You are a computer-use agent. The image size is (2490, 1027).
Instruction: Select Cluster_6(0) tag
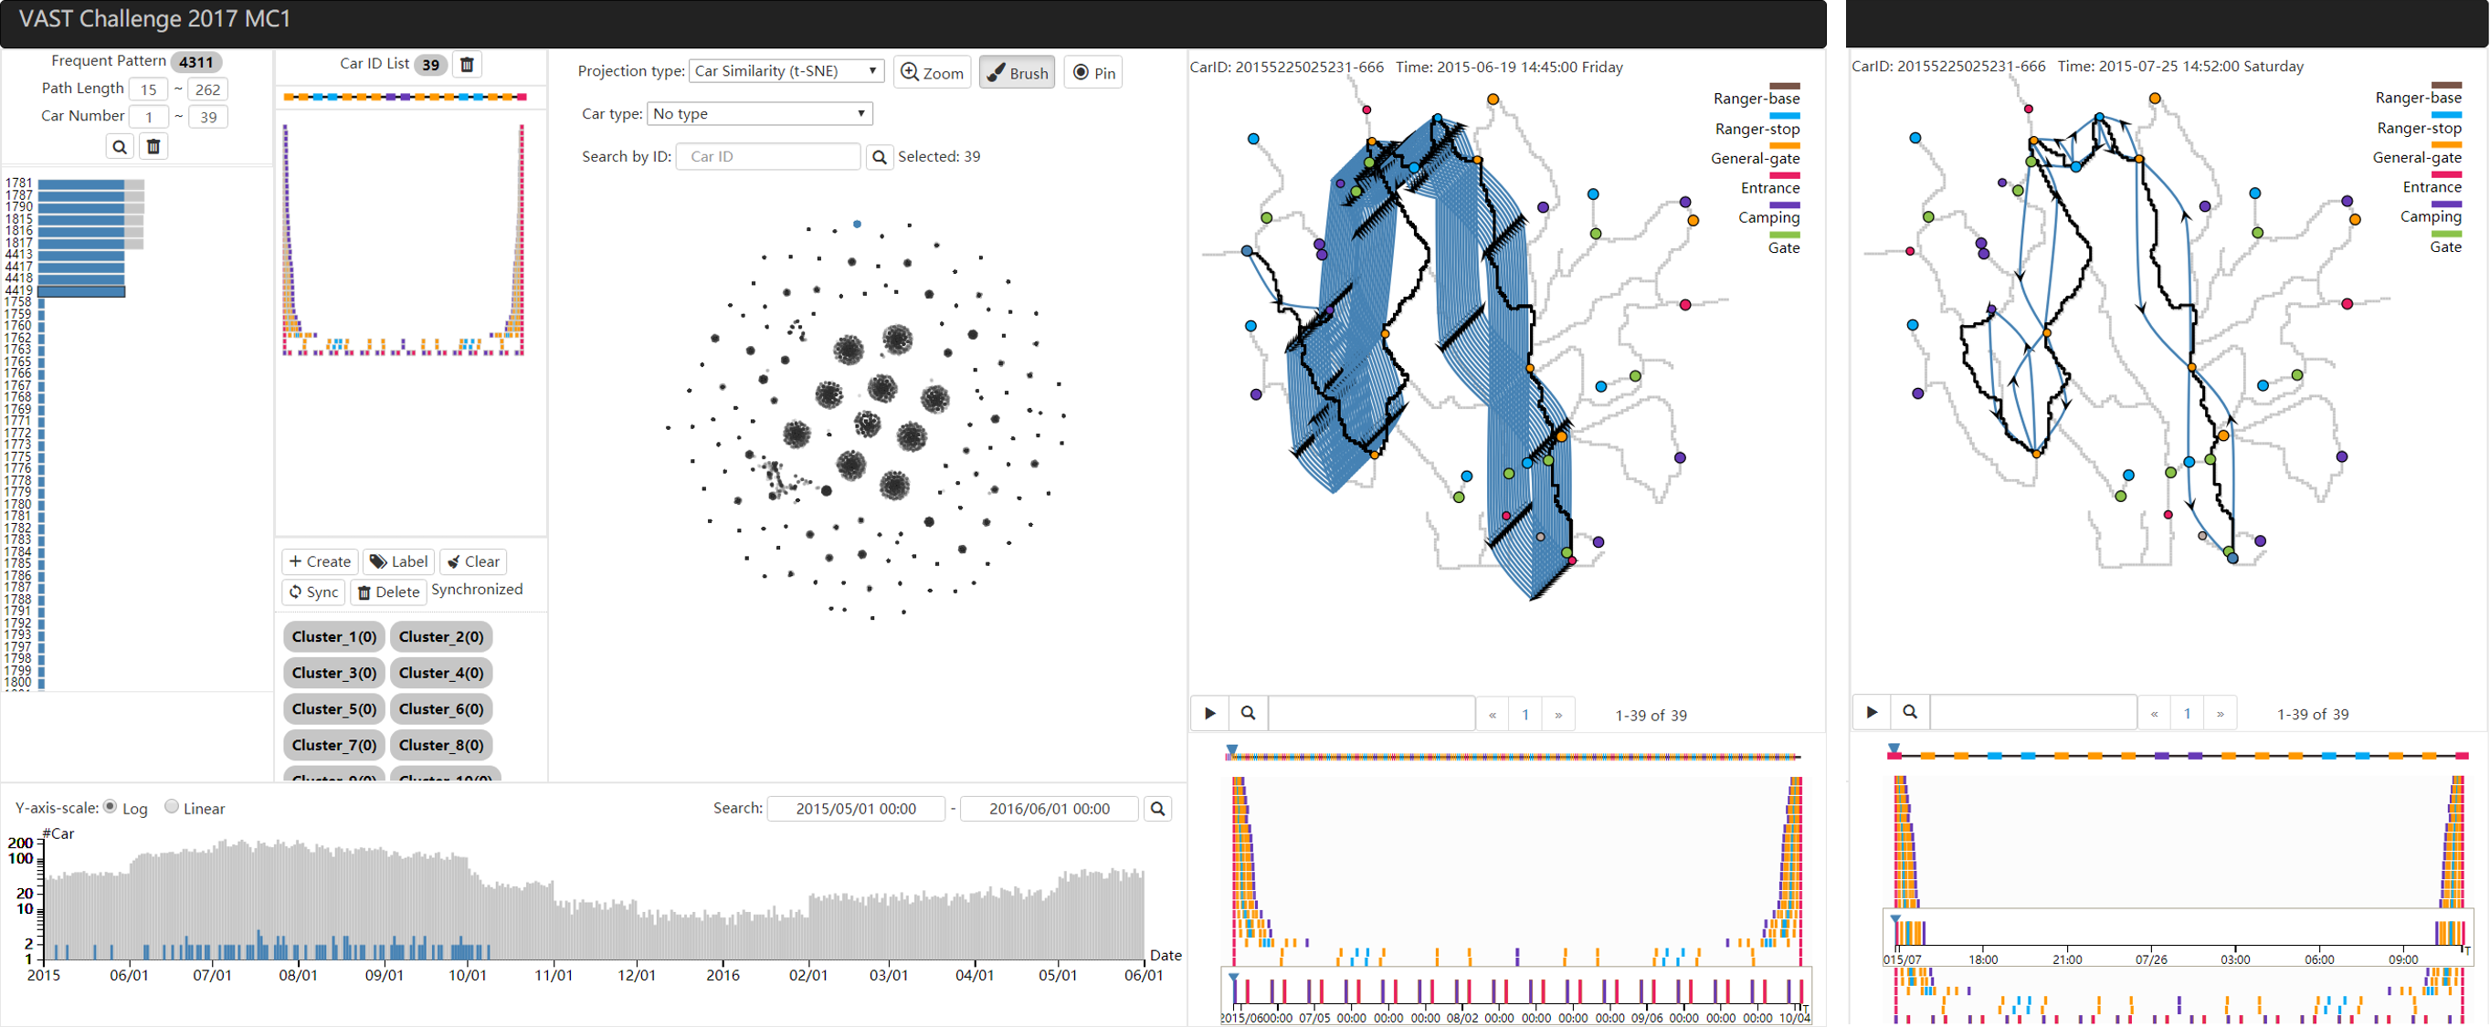tap(441, 708)
